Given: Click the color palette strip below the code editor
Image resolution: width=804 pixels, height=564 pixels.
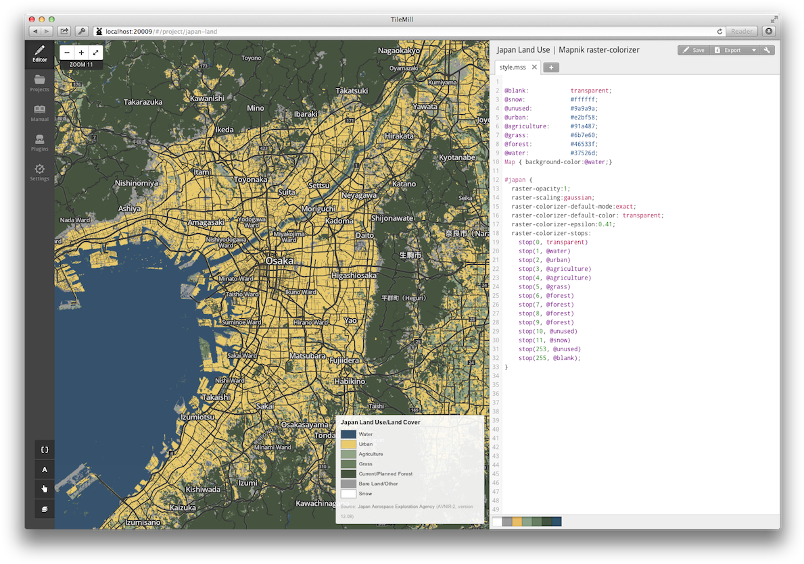Looking at the screenshot, I should pyautogui.click(x=527, y=521).
